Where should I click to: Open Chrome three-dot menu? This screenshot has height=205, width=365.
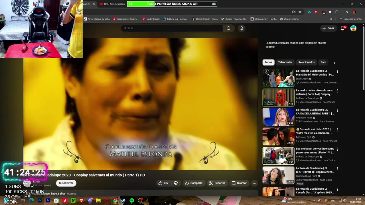[360, 12]
